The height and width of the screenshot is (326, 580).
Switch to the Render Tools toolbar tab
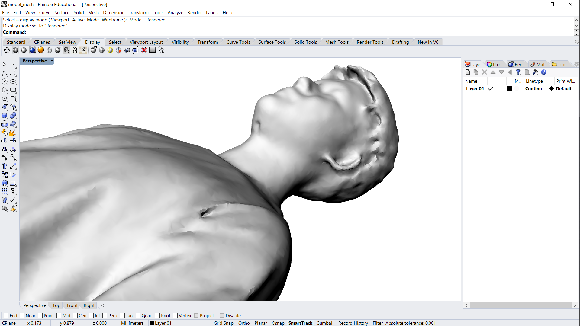pyautogui.click(x=370, y=42)
